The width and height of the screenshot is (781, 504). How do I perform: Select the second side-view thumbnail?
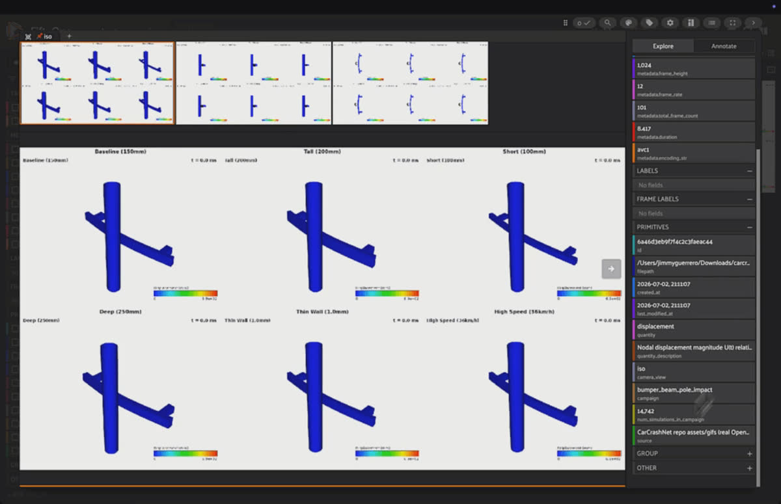click(254, 83)
